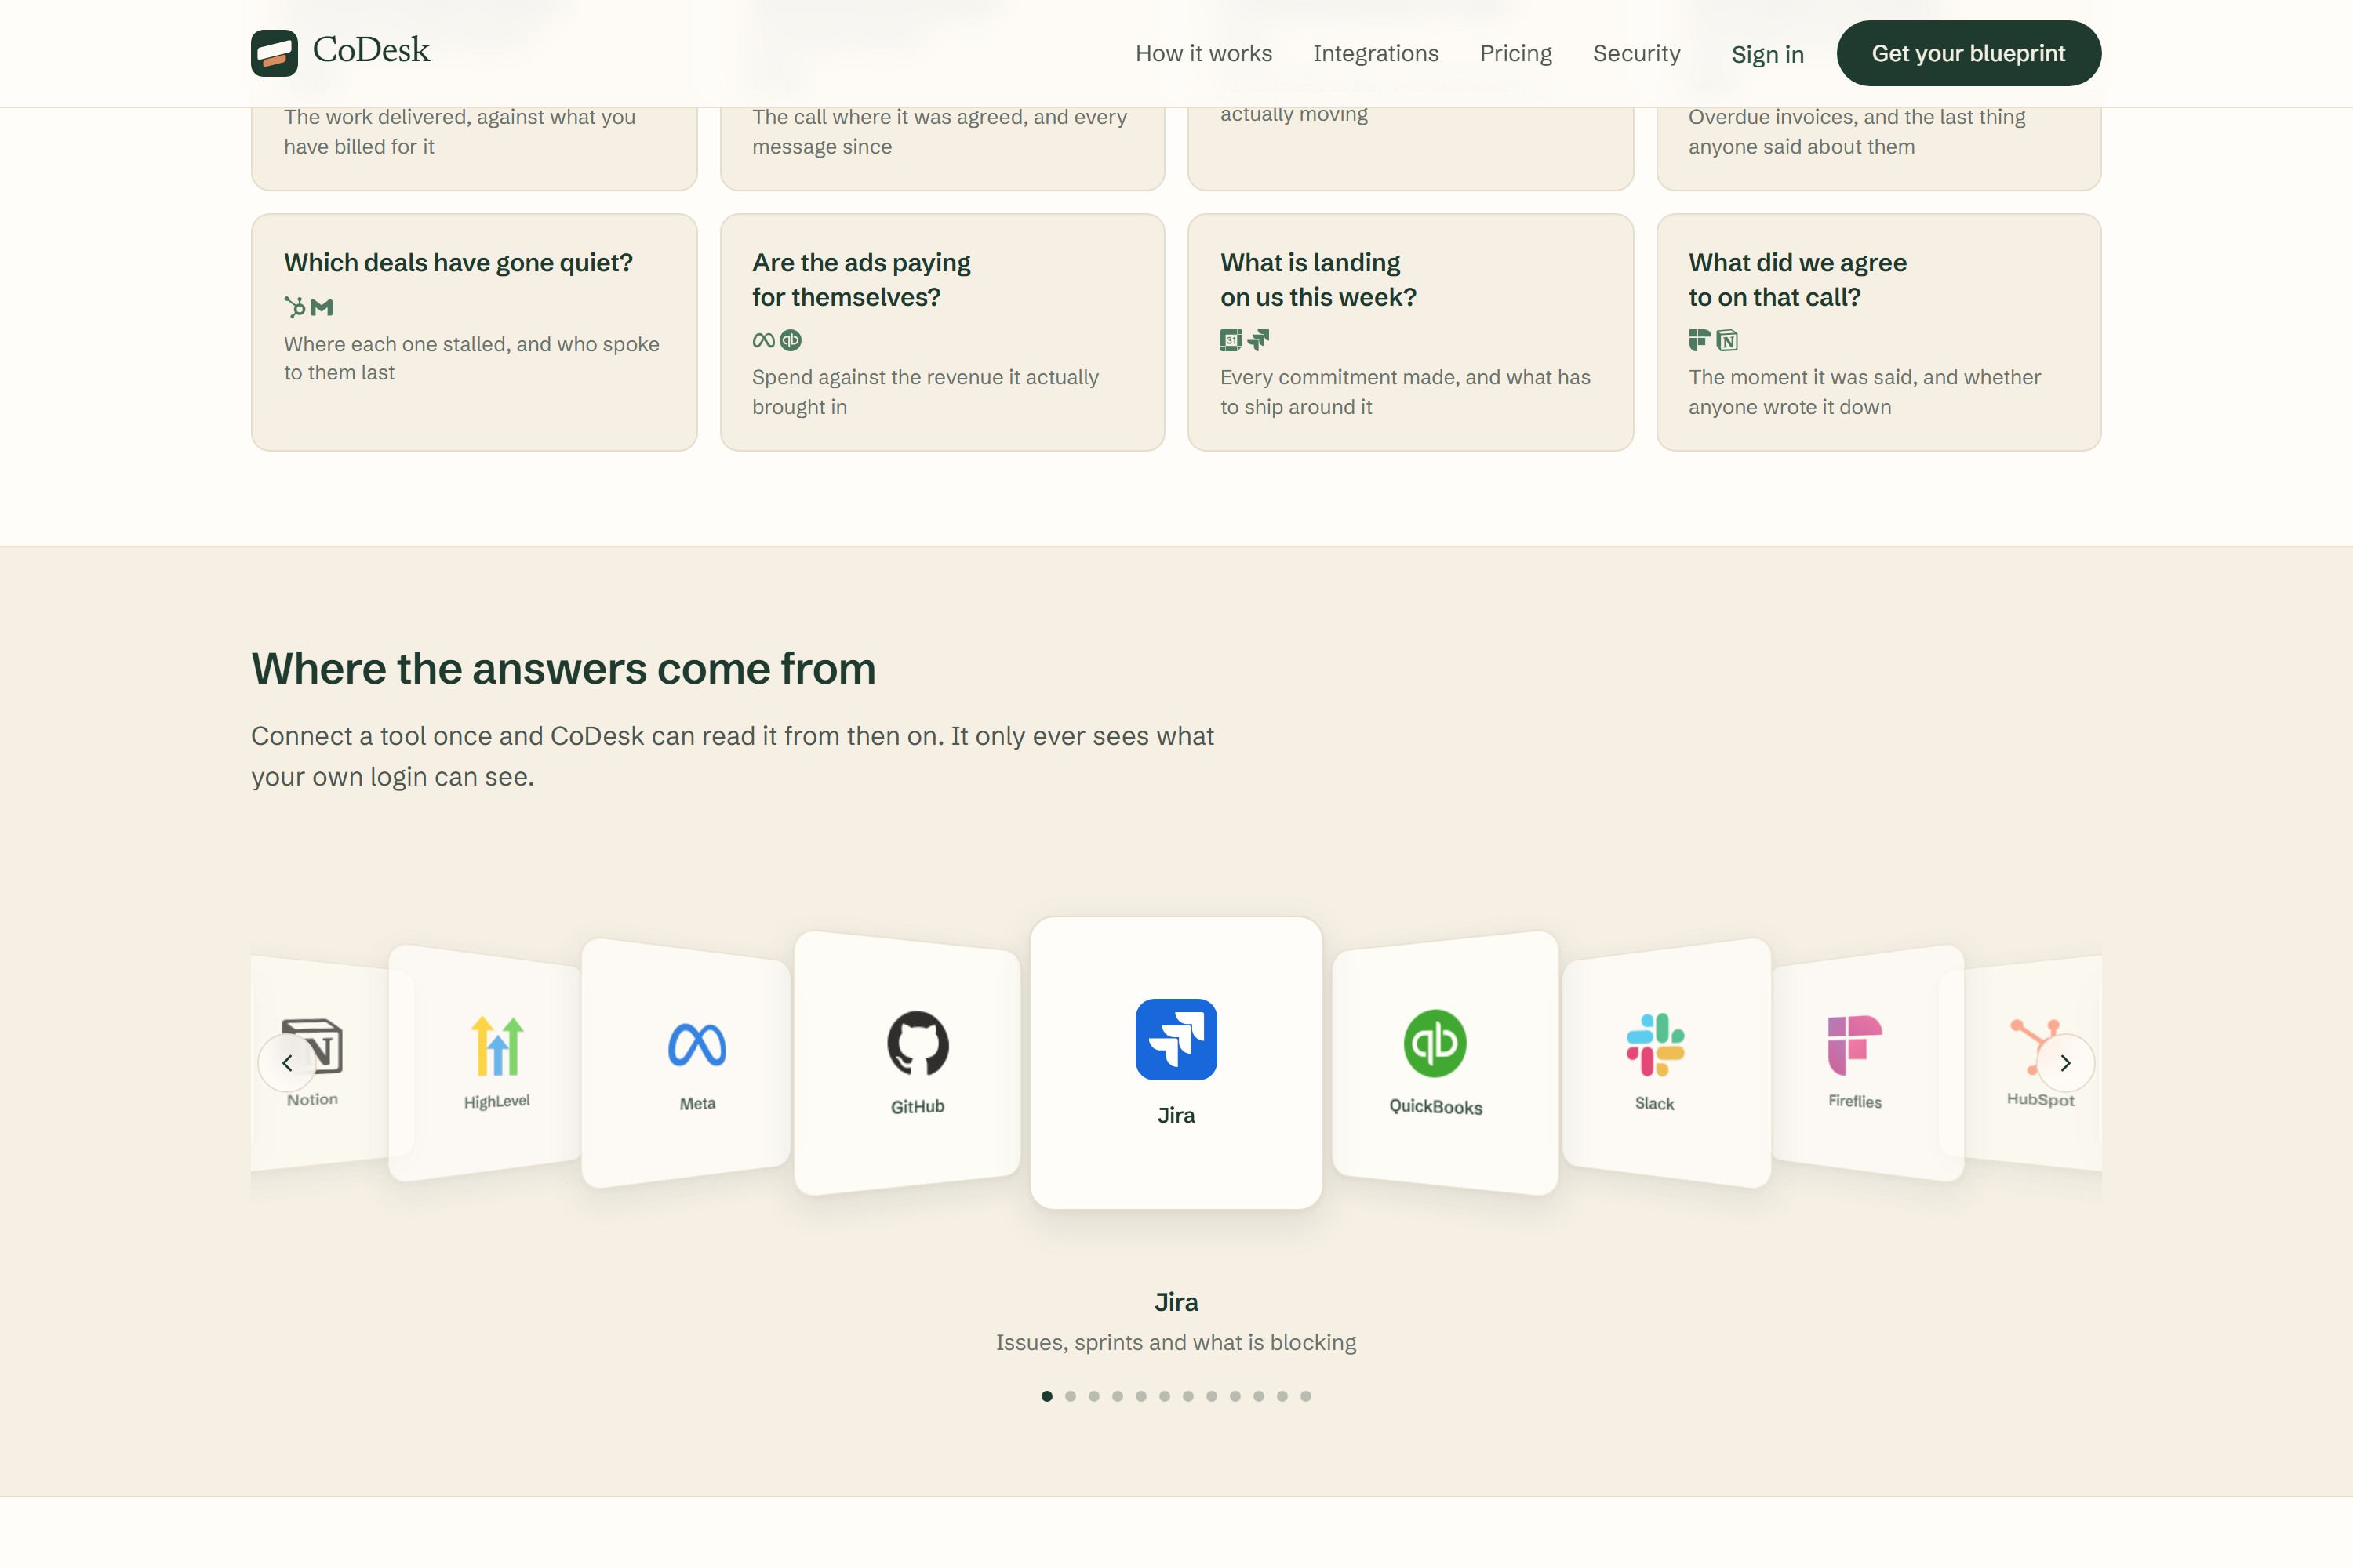Click 'Issues, sprints and what is blocking' caption
The height and width of the screenshot is (1568, 2353).
[x=1176, y=1342]
